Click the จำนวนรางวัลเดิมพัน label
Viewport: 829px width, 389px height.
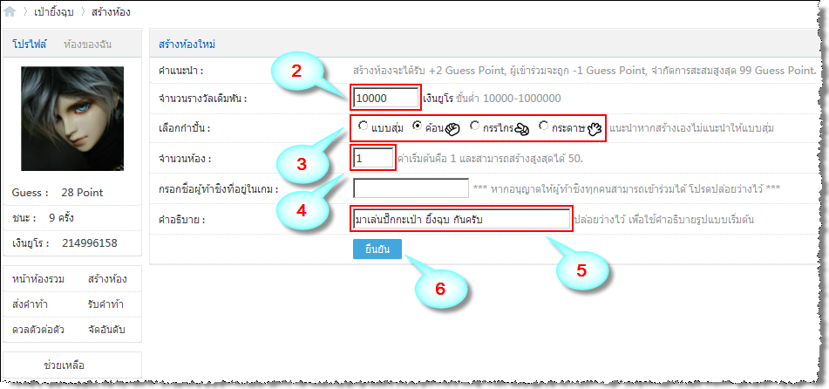(202, 98)
